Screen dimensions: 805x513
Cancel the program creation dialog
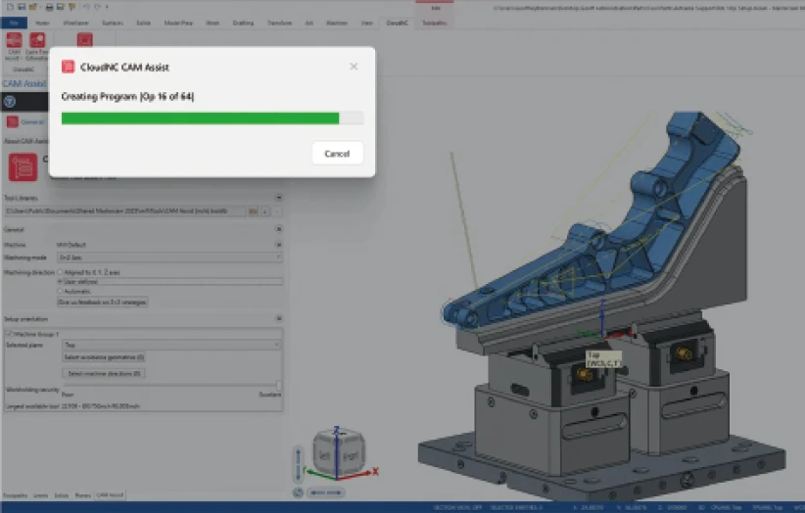[337, 154]
